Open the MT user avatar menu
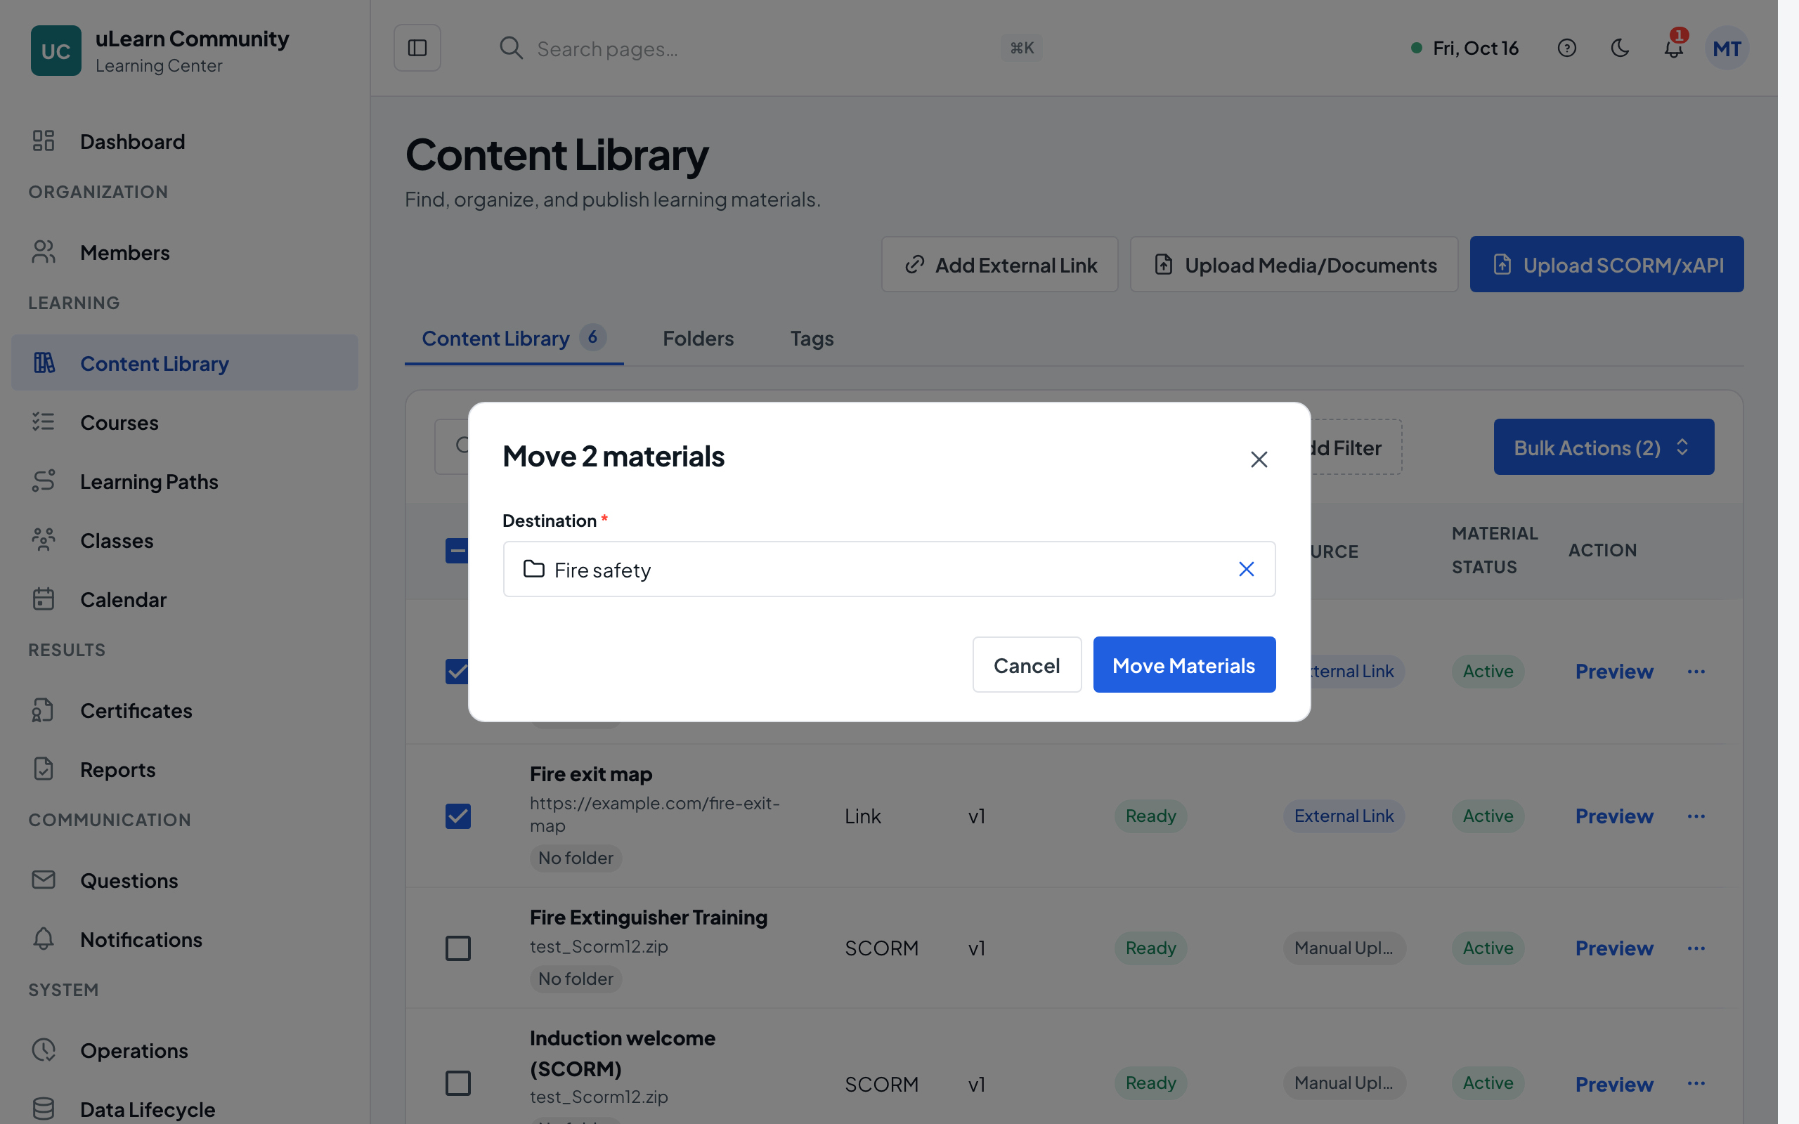 tap(1727, 48)
